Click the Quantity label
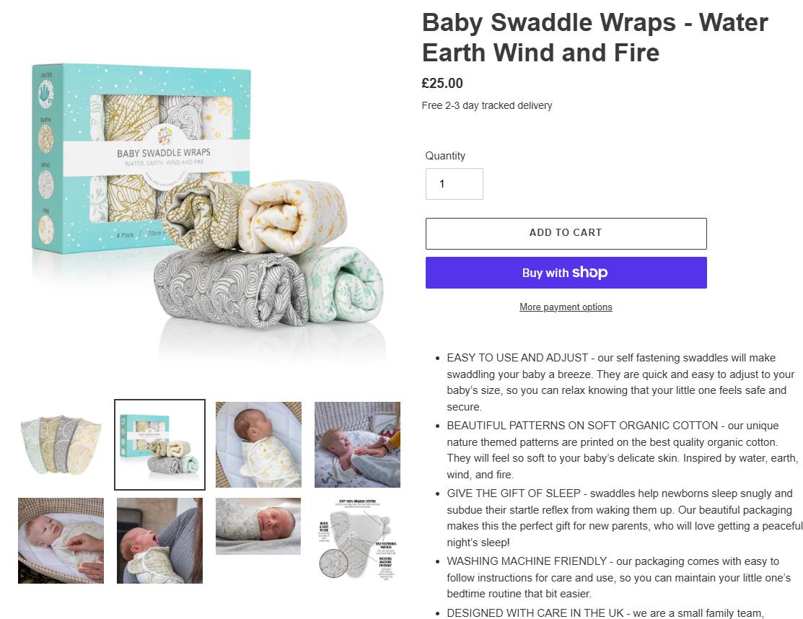Viewport: 803px width, 619px height. tap(445, 156)
